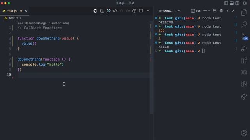
Task: Click the M modified indicator on tab
Action: [21, 11]
